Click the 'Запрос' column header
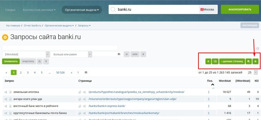This screenshot has height=120, width=261. pos(9,81)
